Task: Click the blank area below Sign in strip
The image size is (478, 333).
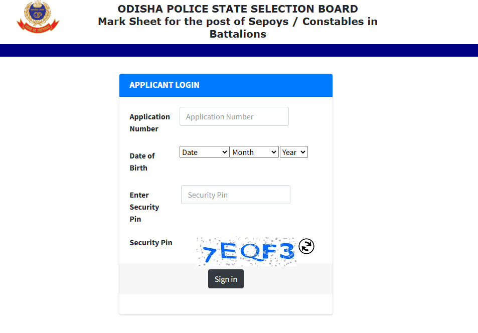Action: click(x=226, y=304)
